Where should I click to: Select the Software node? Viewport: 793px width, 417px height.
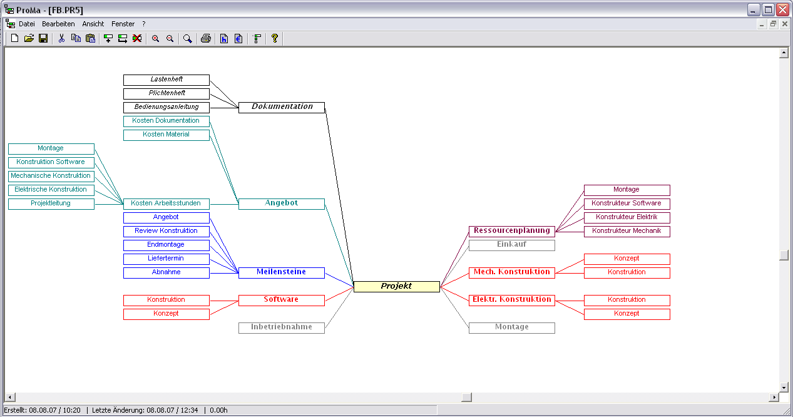point(282,300)
